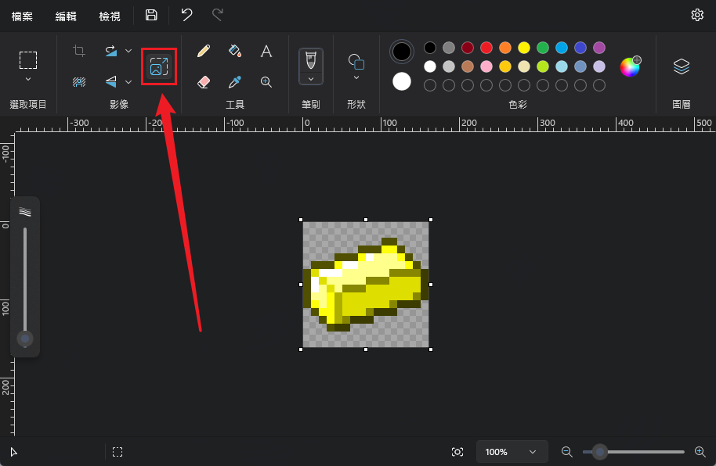This screenshot has width=716, height=466.
Task: Pick the lavender palette swatch
Action: click(599, 66)
